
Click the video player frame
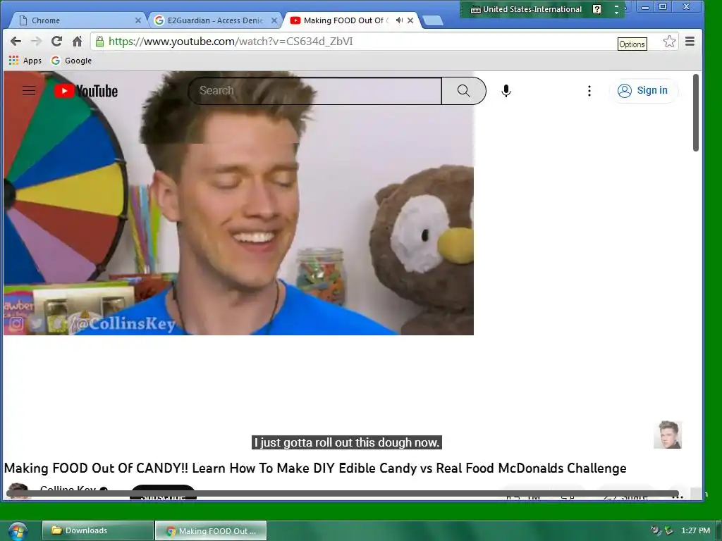pyautogui.click(x=238, y=203)
